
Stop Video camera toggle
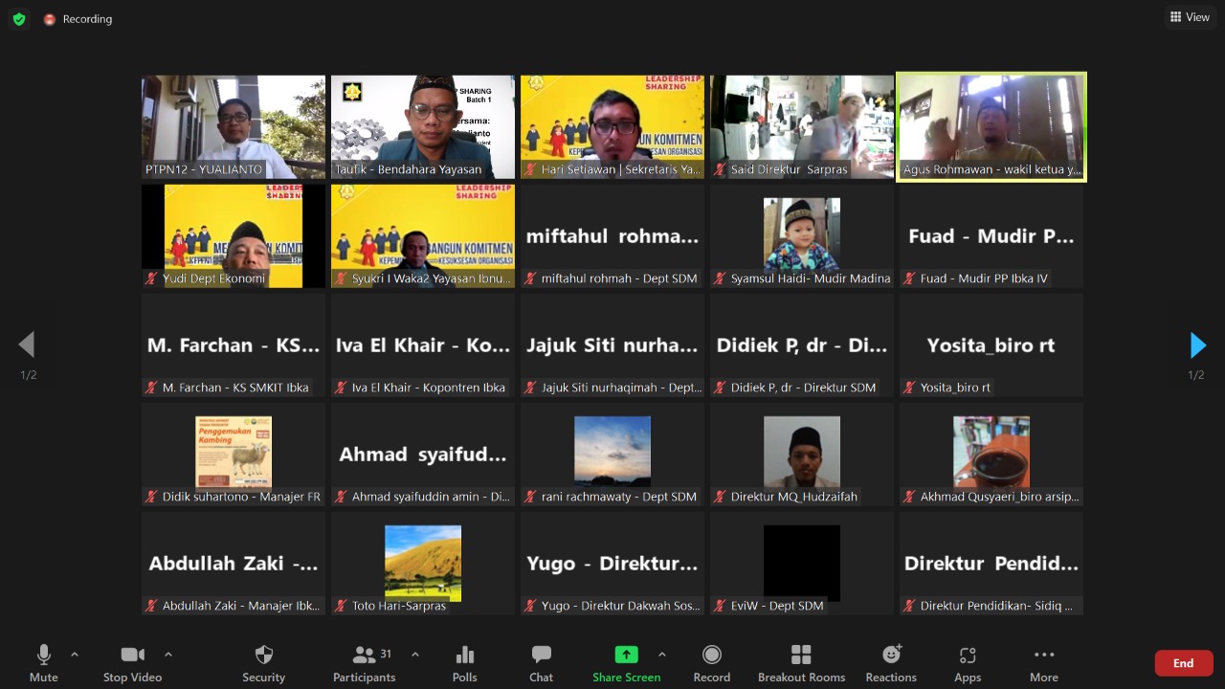click(132, 656)
